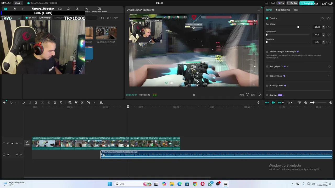Enable Sesi ayır checkbox
Viewport: 335px width, 188px height.
point(267,95)
